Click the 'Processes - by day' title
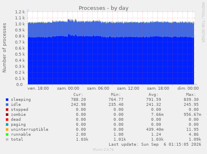Screen dimensions: 207x154 pos(104,8)
